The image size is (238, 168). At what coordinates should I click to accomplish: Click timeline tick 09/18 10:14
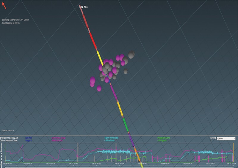pyautogui.click(x=231, y=164)
